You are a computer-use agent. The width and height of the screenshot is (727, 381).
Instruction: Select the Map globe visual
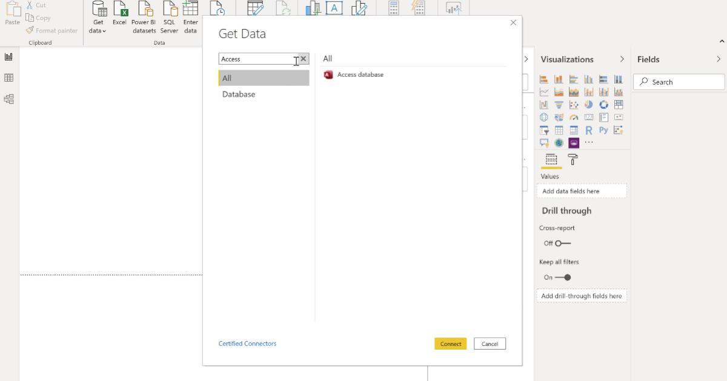point(543,117)
